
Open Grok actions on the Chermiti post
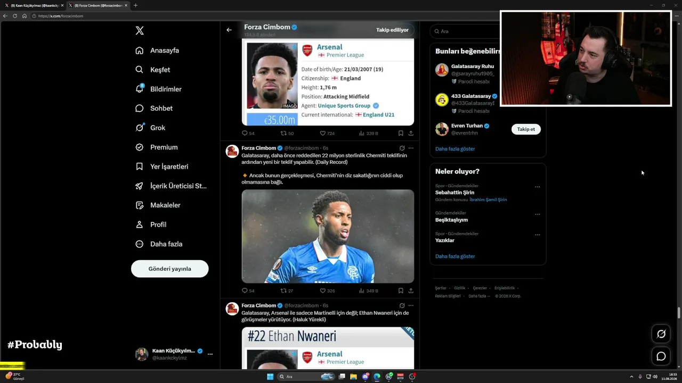click(402, 148)
